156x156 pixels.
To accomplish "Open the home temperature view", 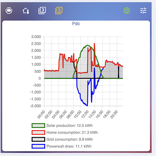I will point(26,11).
